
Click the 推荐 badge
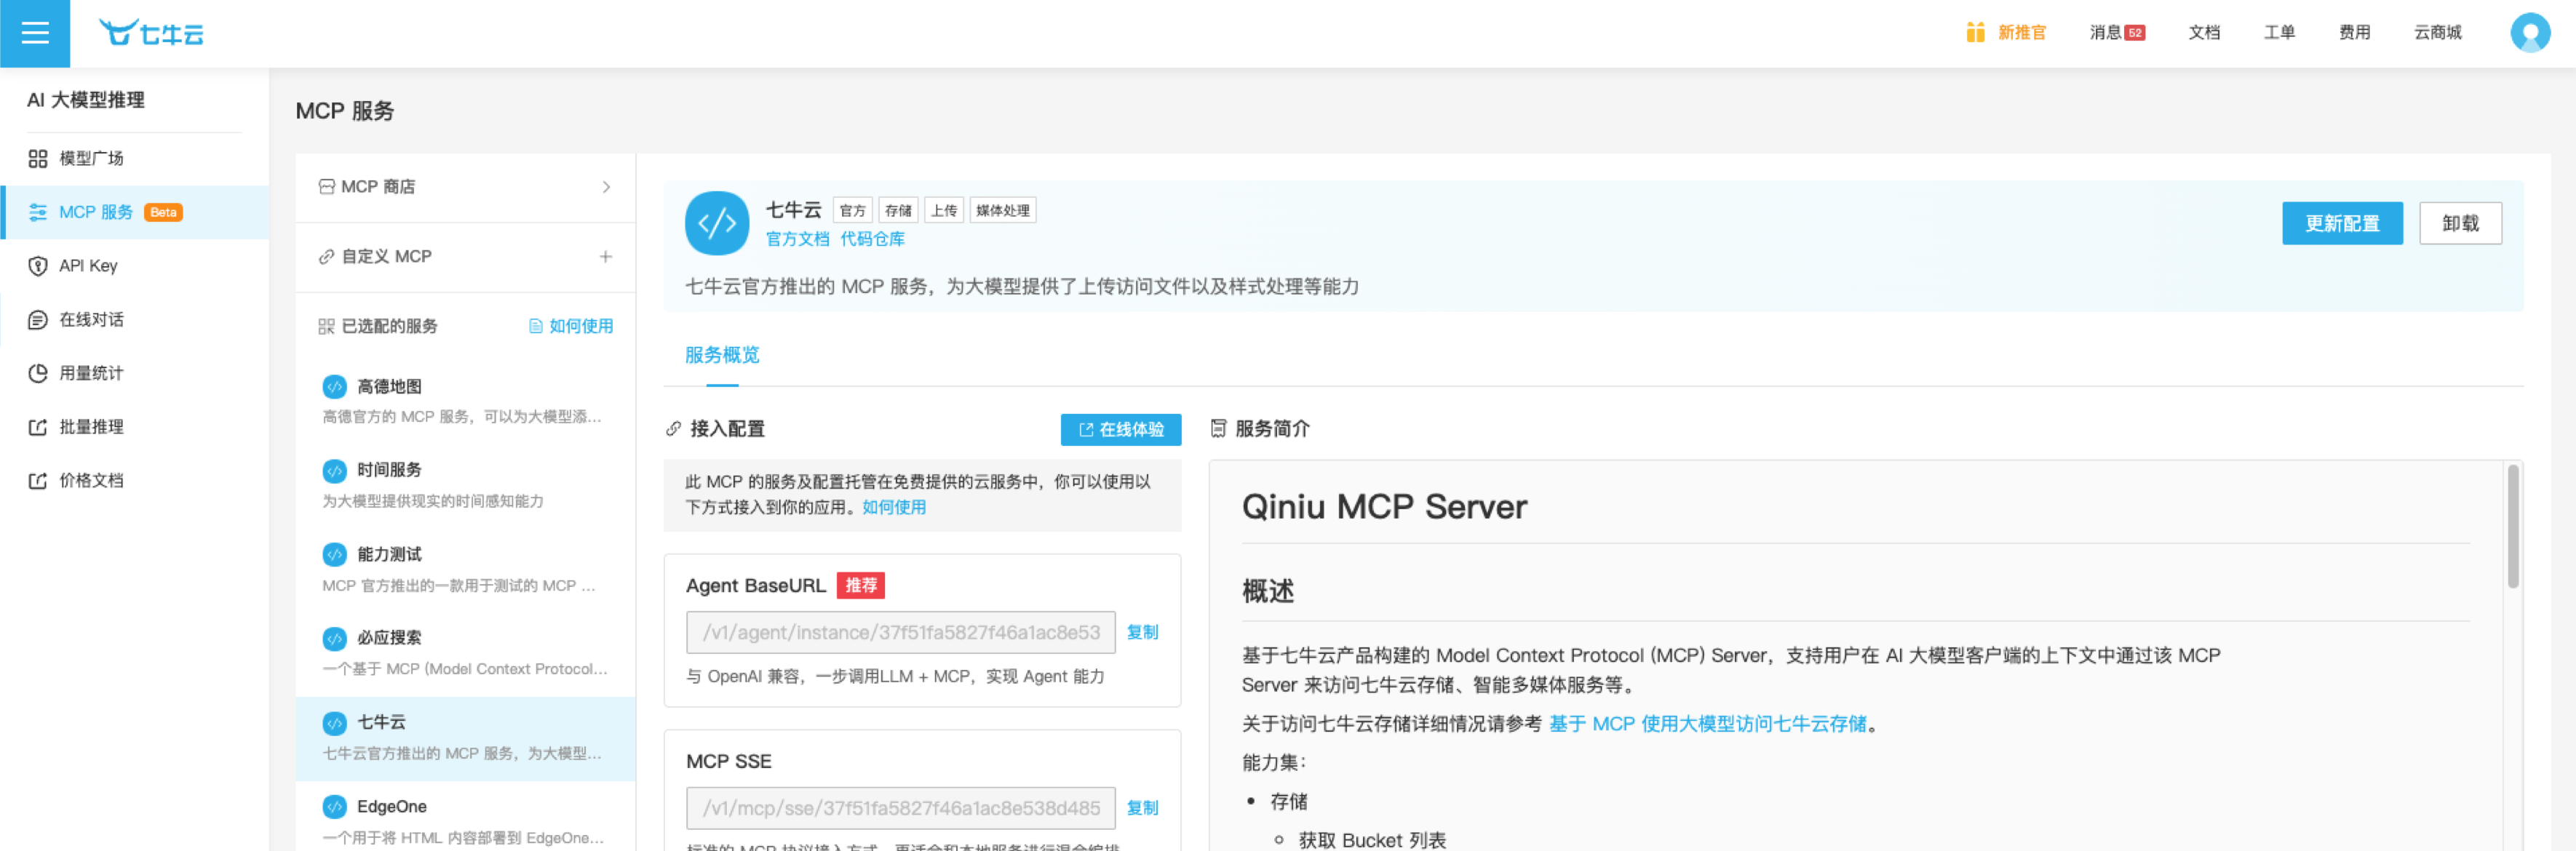tap(860, 585)
